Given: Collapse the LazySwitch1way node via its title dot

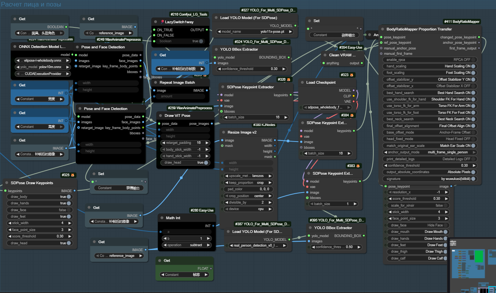Looking at the screenshot, I should [156, 22].
